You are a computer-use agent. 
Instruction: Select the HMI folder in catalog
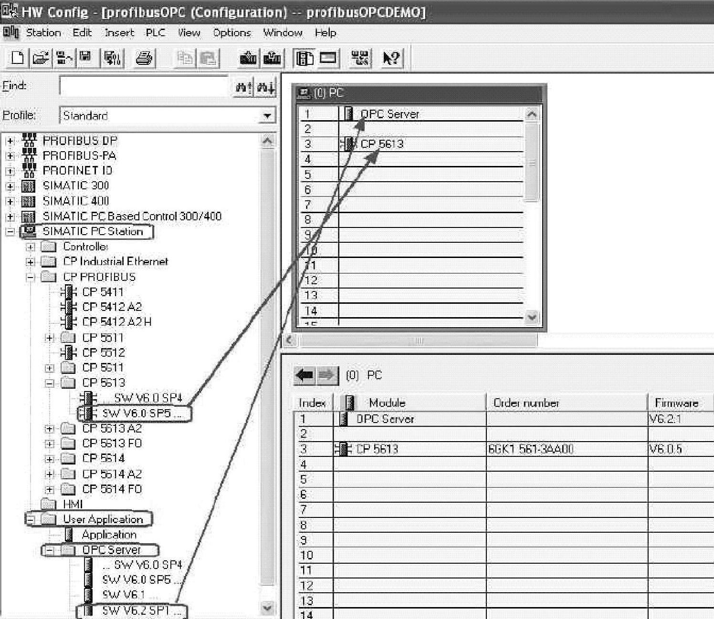[x=73, y=504]
